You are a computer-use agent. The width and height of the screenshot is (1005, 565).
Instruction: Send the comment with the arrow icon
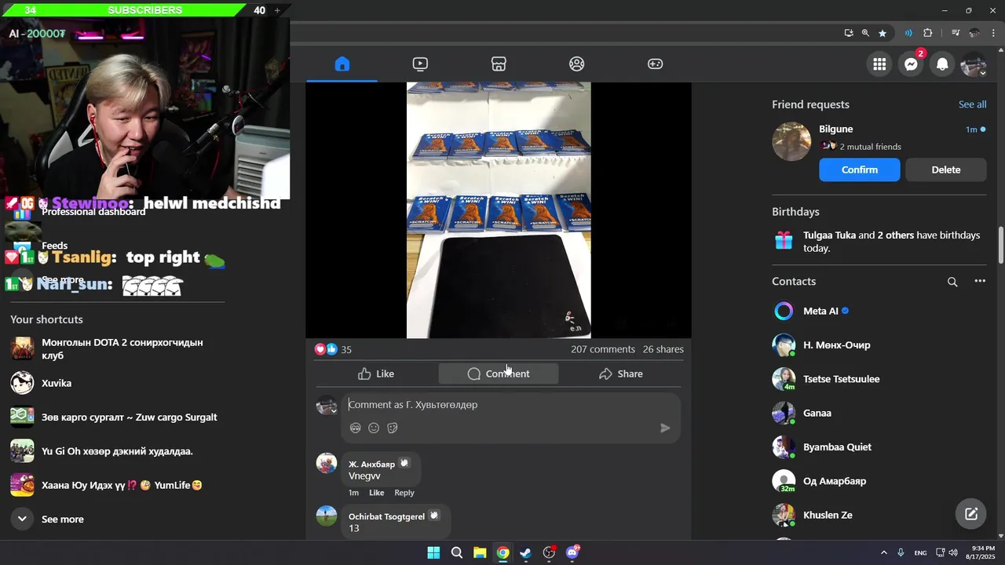[x=665, y=428]
